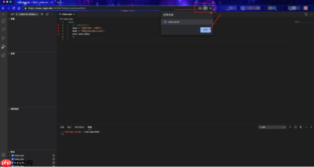Open a new browser tab

(x=58, y=2)
